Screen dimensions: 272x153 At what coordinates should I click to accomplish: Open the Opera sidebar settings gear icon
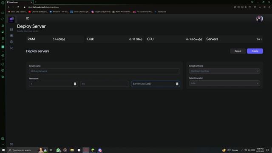[x=3, y=77]
